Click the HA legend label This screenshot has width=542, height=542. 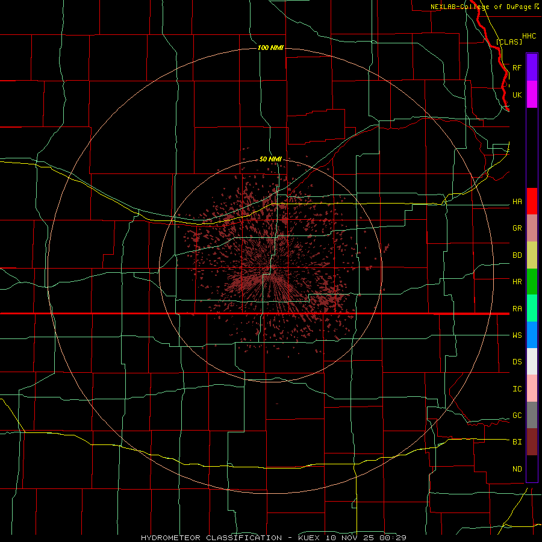coord(517,202)
